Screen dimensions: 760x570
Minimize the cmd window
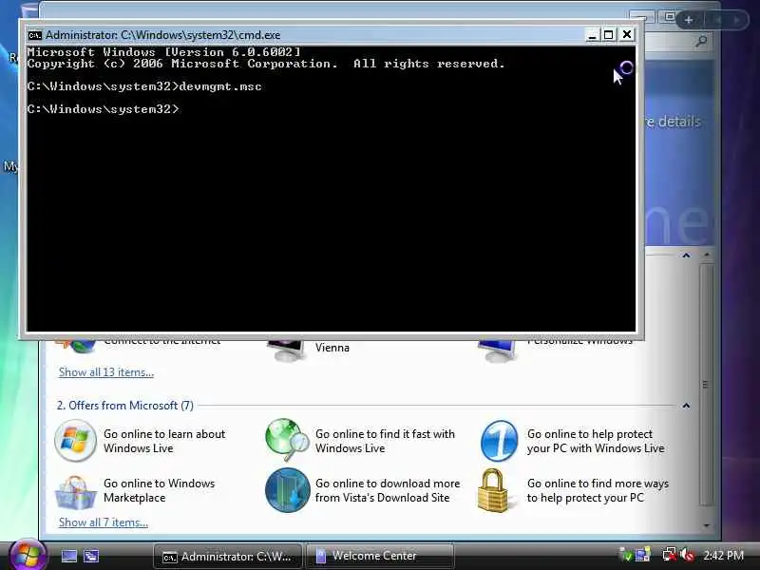[x=592, y=35]
